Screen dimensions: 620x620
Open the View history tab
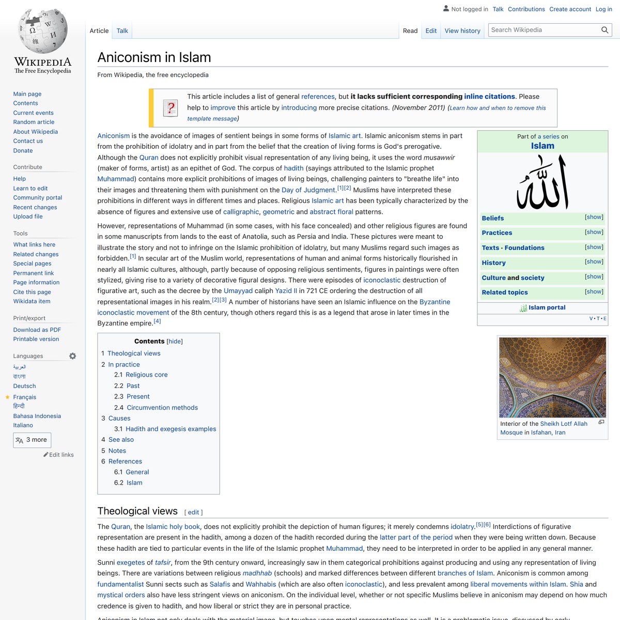(462, 30)
